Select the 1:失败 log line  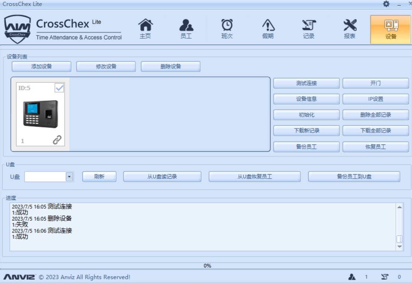pos(20,224)
